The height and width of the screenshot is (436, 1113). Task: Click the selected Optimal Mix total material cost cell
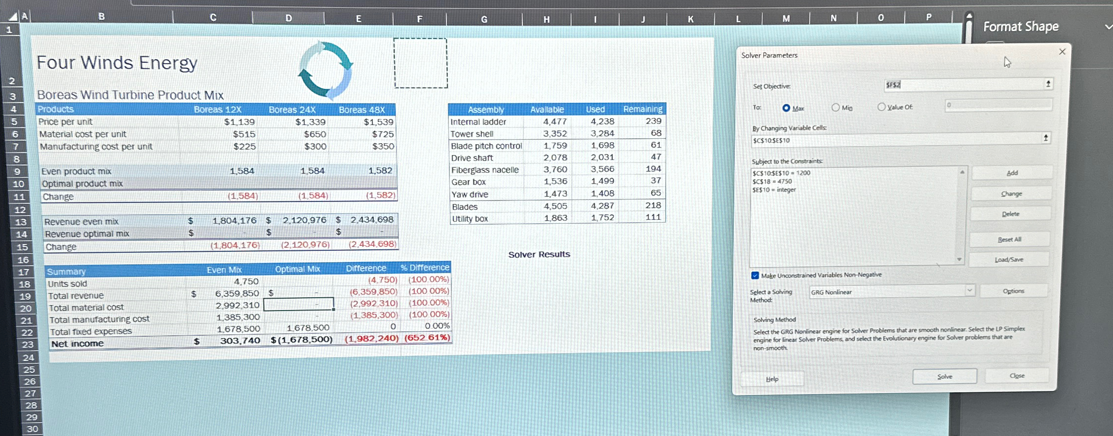[x=299, y=304]
